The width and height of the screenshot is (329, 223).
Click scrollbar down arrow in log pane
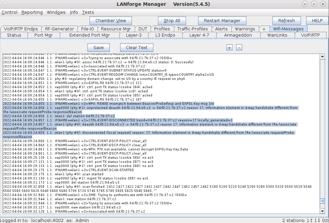coord(322,211)
